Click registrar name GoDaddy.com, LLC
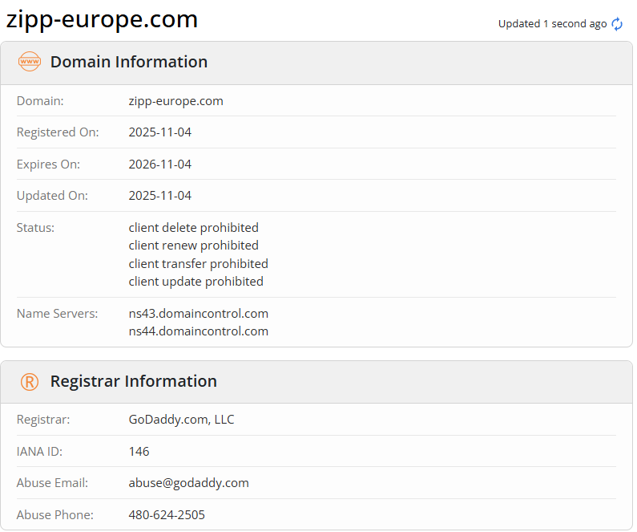This screenshot has height=532, width=637. pyautogui.click(x=181, y=420)
